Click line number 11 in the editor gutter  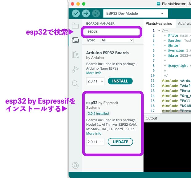pyautogui.click(x=152, y=81)
